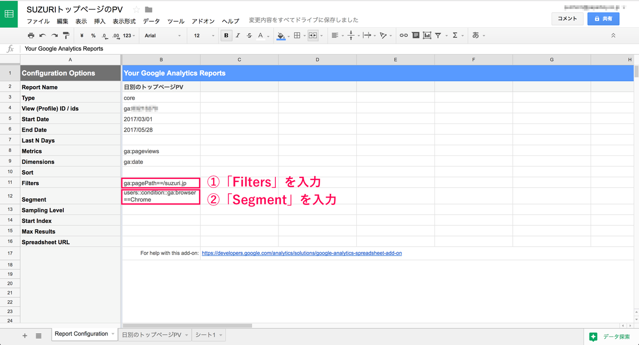The height and width of the screenshot is (345, 639).
Task: Click the undo arrow icon
Action: tap(43, 36)
